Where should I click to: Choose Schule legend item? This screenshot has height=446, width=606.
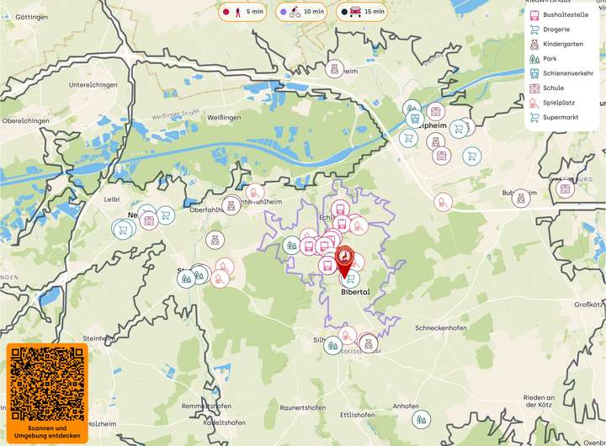(x=546, y=88)
